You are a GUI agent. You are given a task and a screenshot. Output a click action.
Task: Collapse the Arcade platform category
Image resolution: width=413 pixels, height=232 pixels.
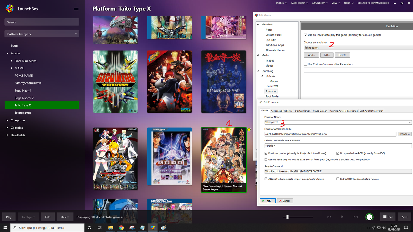coord(8,53)
